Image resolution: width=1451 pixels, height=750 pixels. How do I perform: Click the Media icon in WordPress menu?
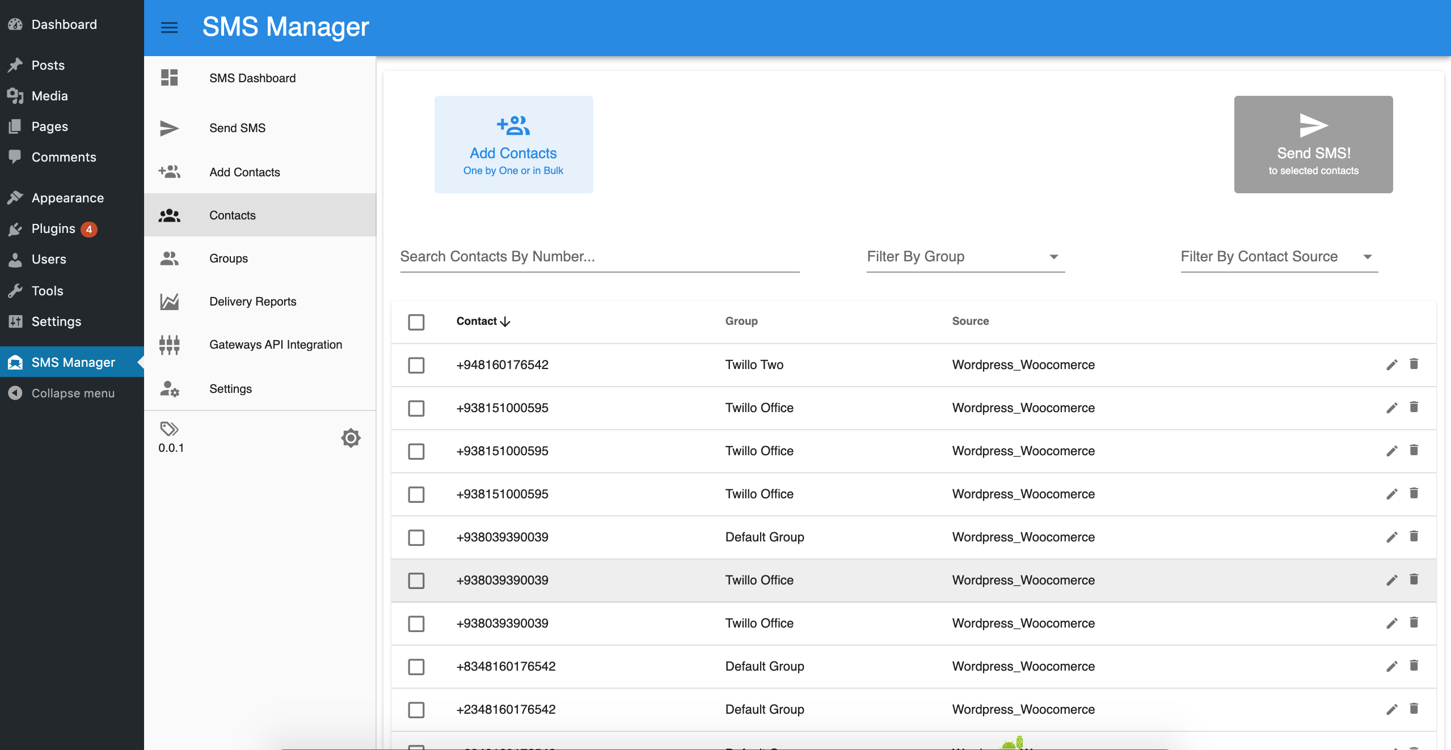click(15, 96)
